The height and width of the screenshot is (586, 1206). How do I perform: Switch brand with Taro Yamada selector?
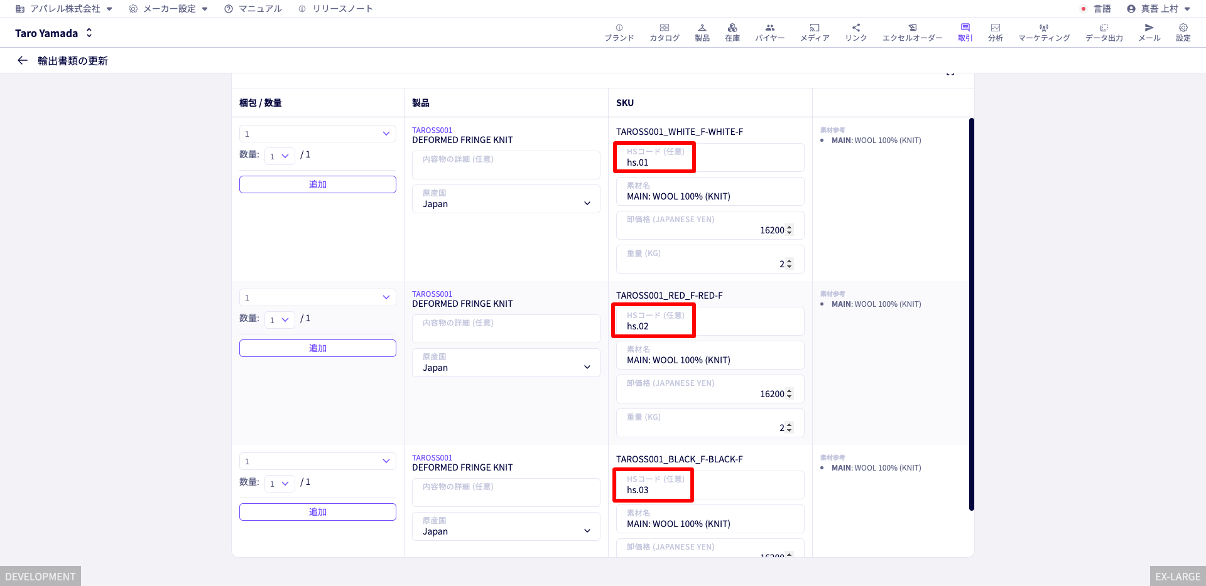(x=54, y=33)
